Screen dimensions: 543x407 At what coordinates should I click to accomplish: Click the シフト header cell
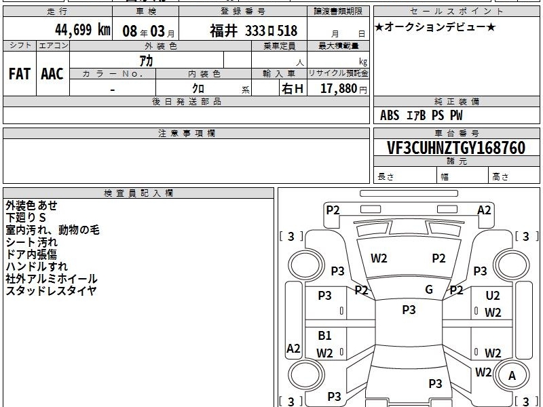pyautogui.click(x=20, y=45)
